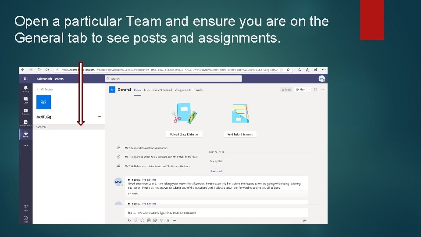Open channel info icon beside Meet
421x237 pixels.
(315, 90)
